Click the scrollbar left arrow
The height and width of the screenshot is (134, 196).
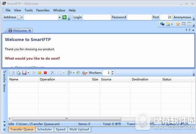[x=10, y=119]
